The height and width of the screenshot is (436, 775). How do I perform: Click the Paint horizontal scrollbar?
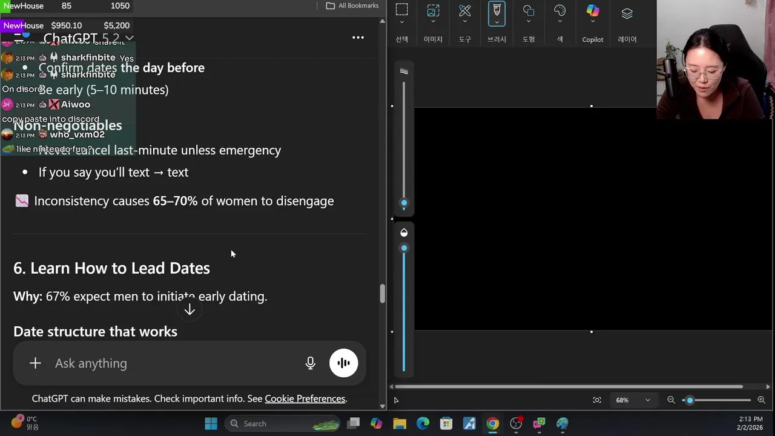569,386
